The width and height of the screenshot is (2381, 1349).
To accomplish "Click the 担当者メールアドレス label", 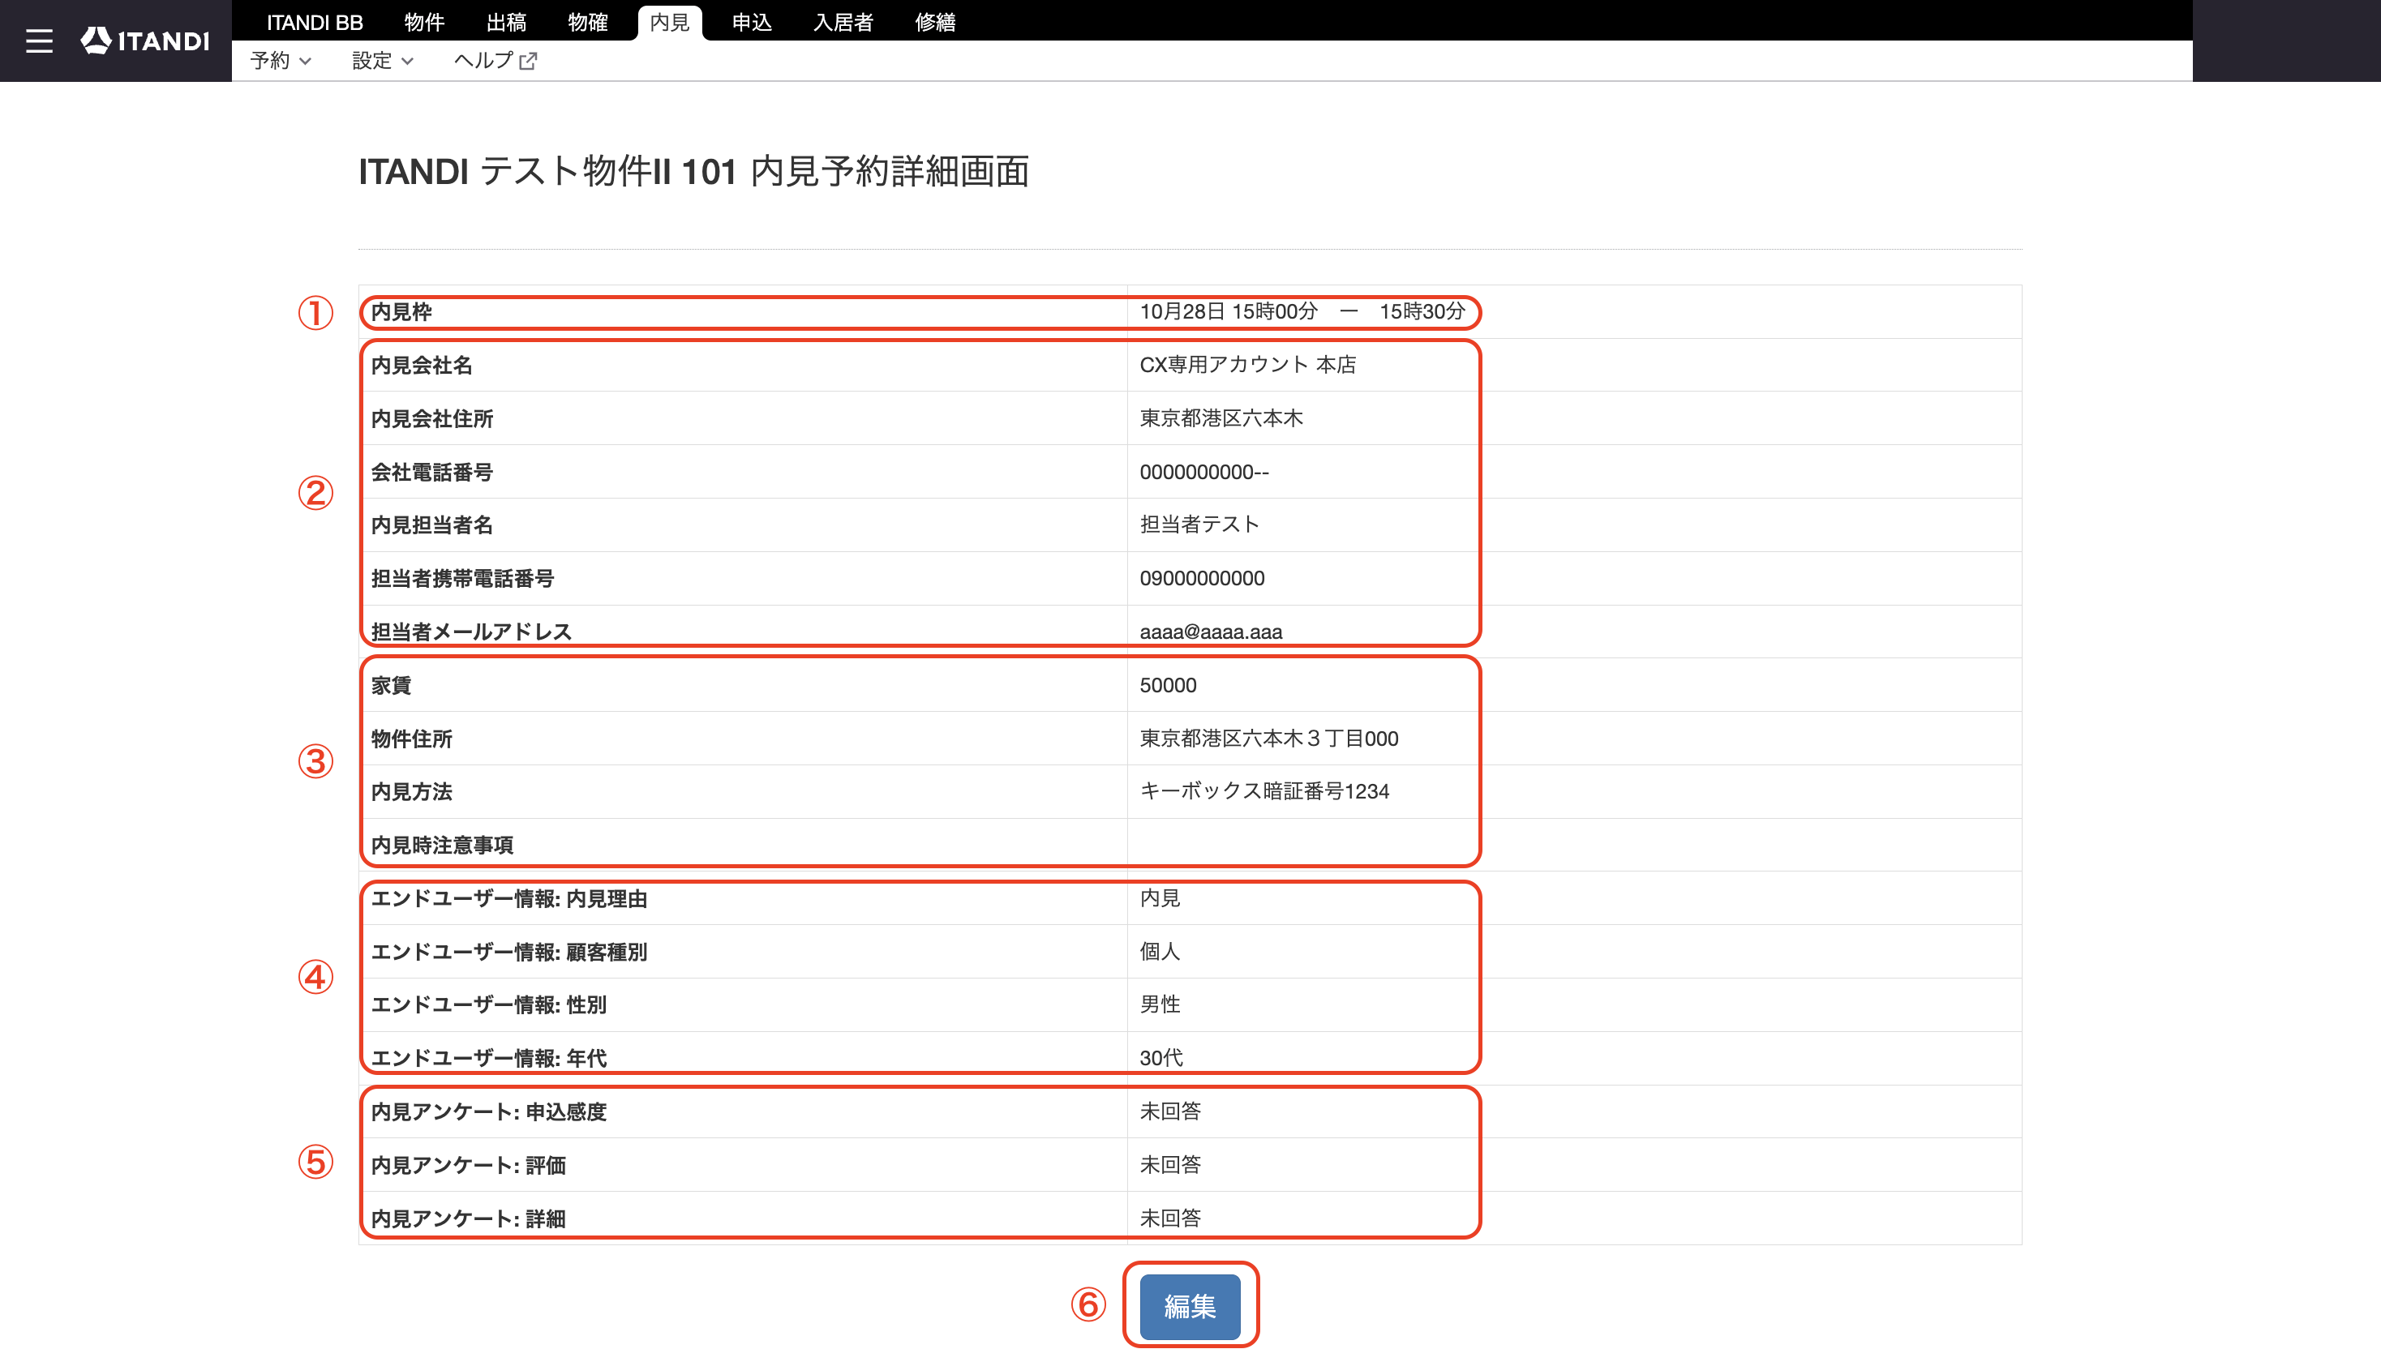I will tap(472, 632).
